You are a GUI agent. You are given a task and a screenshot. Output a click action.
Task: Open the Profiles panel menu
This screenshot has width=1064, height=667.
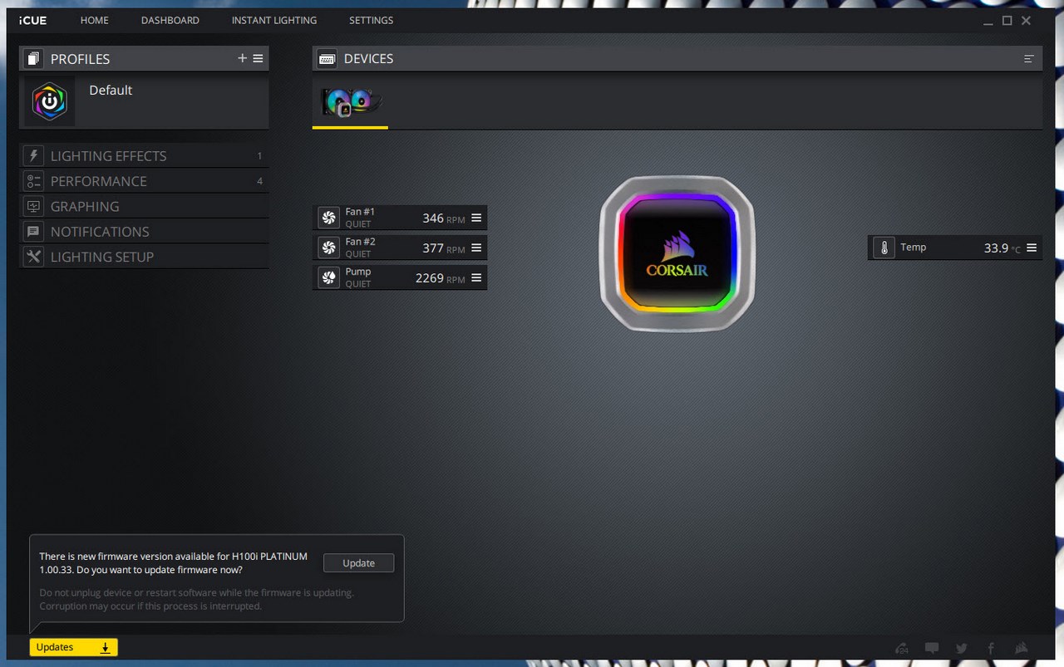point(259,58)
